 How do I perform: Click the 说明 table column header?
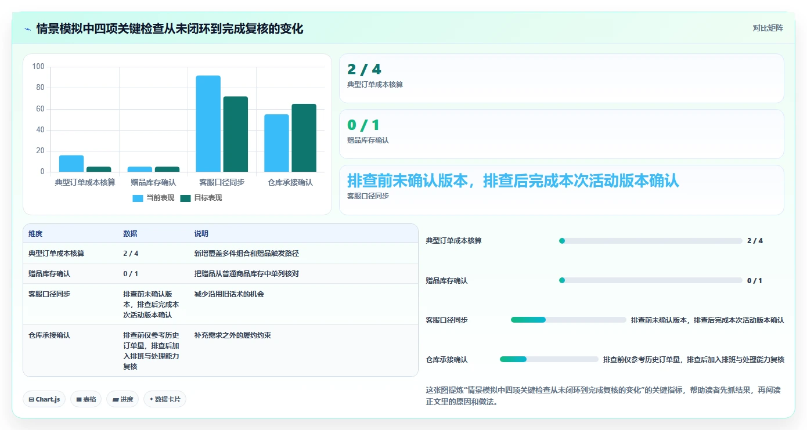201,234
